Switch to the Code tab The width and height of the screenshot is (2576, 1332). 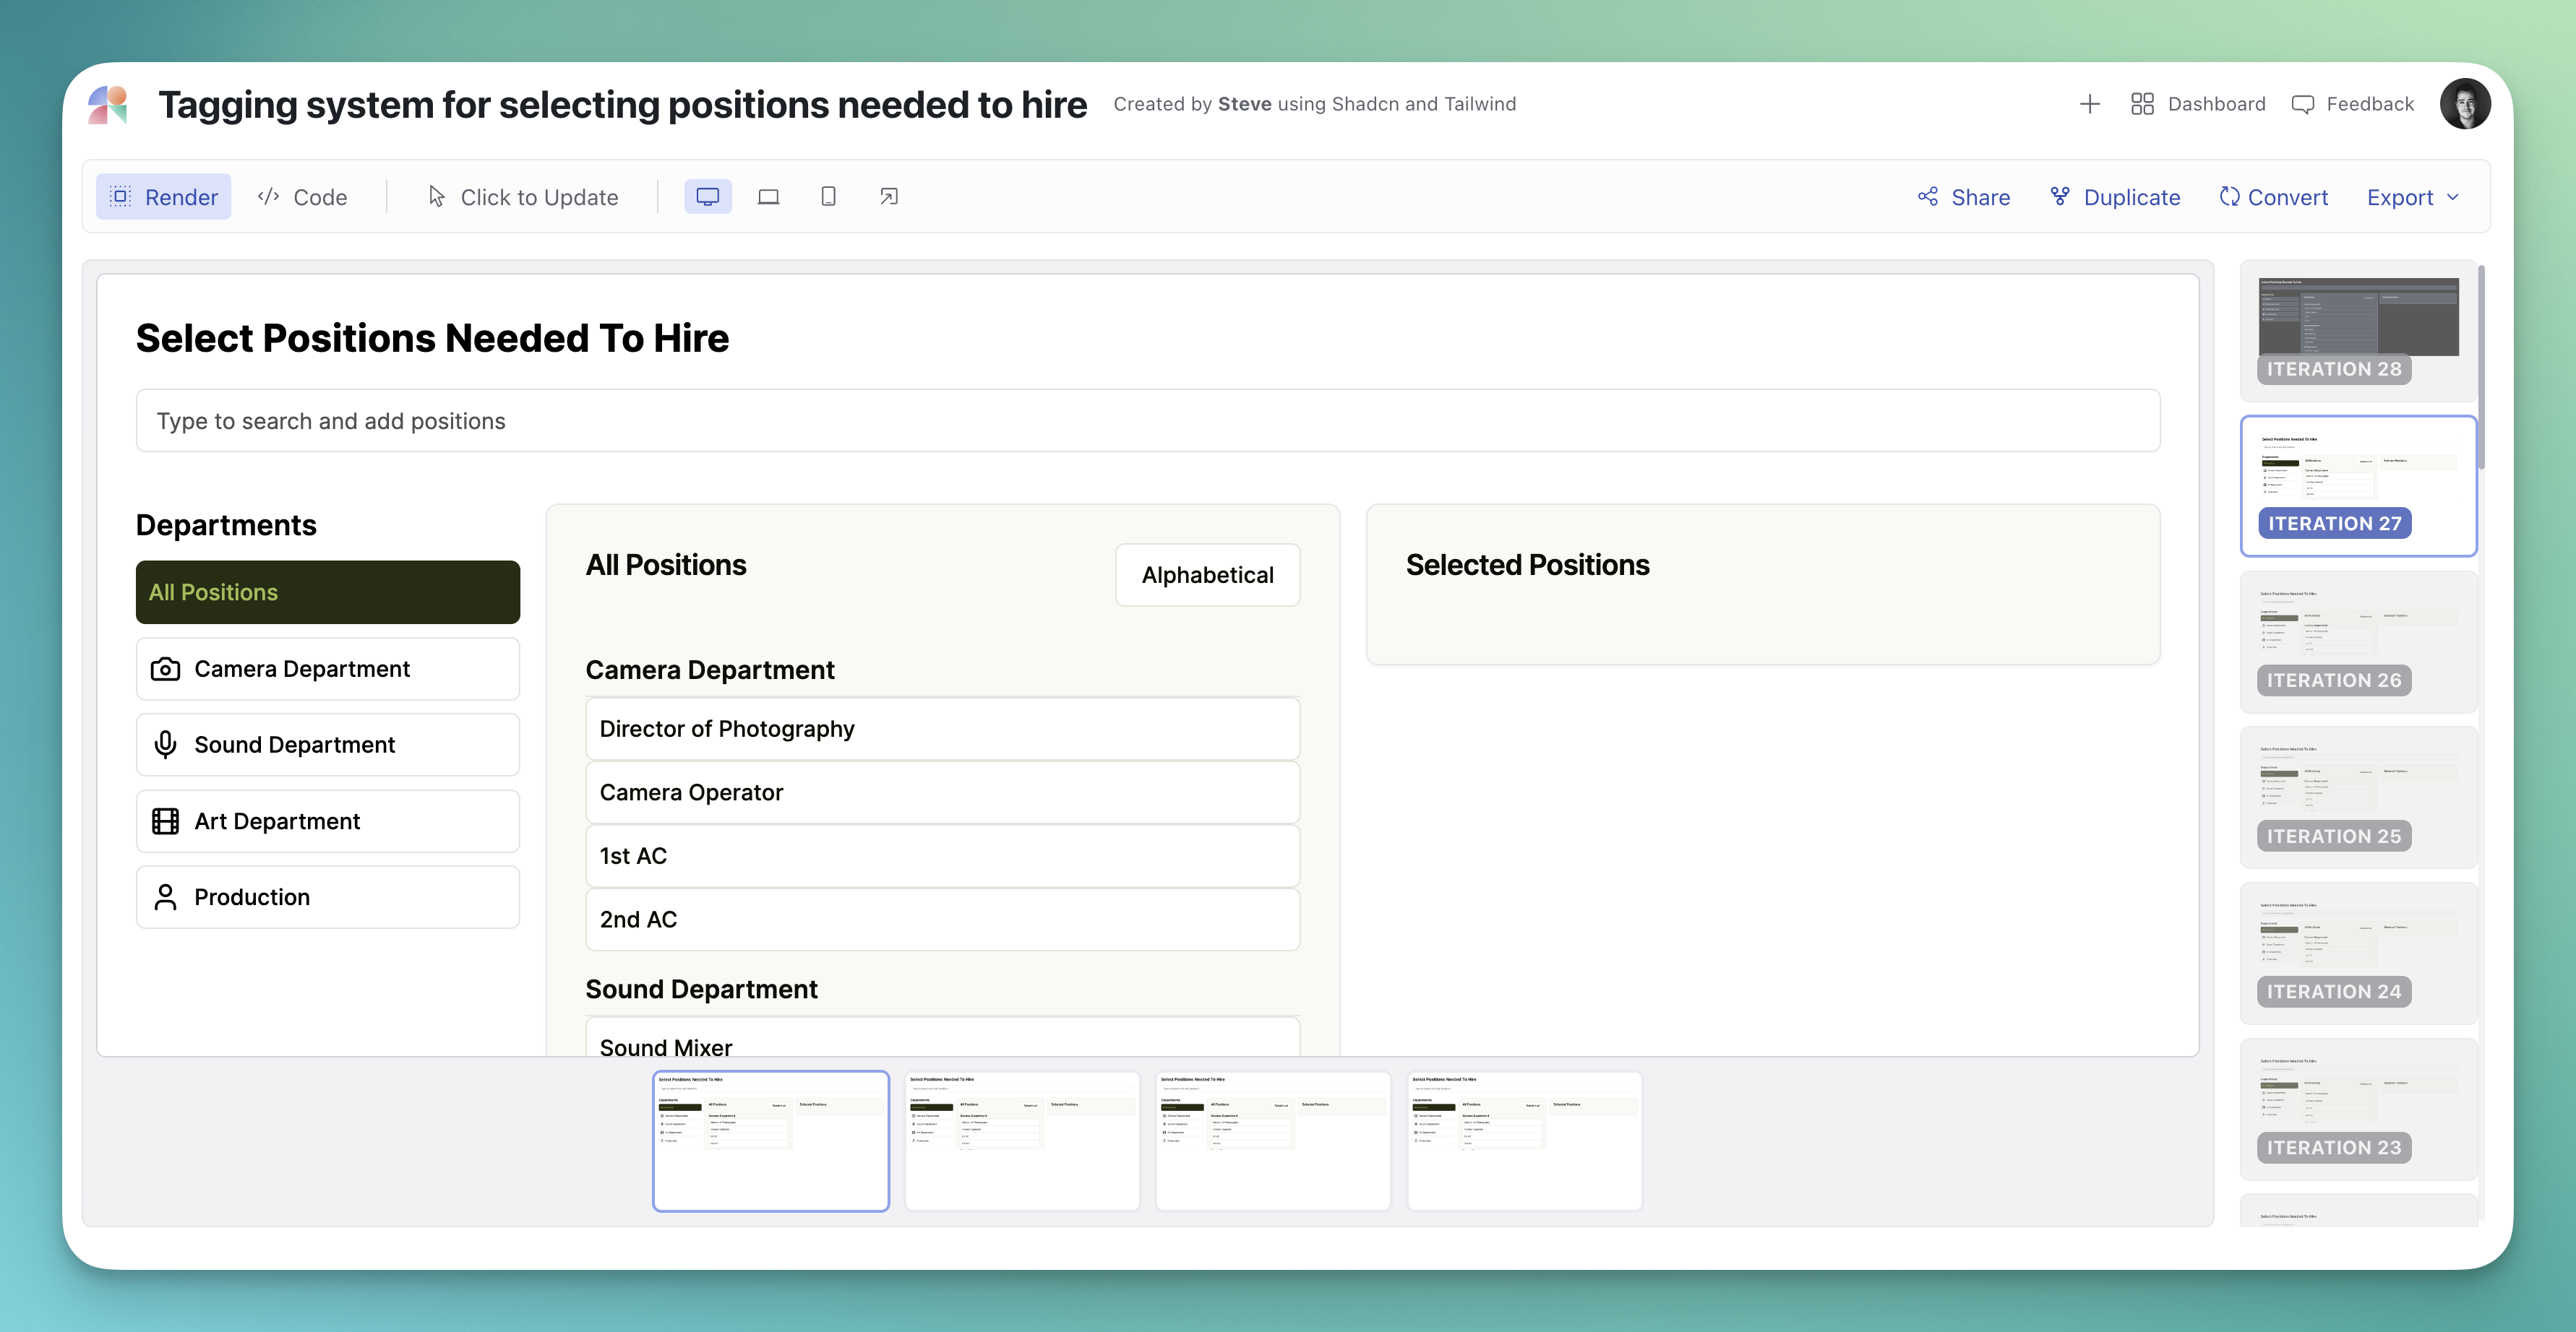(302, 197)
